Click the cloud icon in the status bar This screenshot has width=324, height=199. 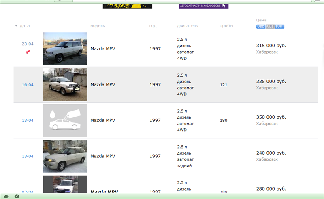[x=6, y=196]
